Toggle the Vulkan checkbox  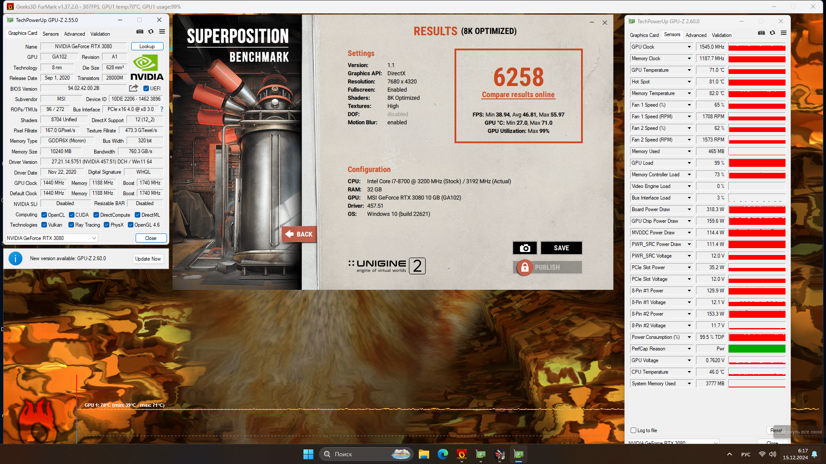click(44, 225)
